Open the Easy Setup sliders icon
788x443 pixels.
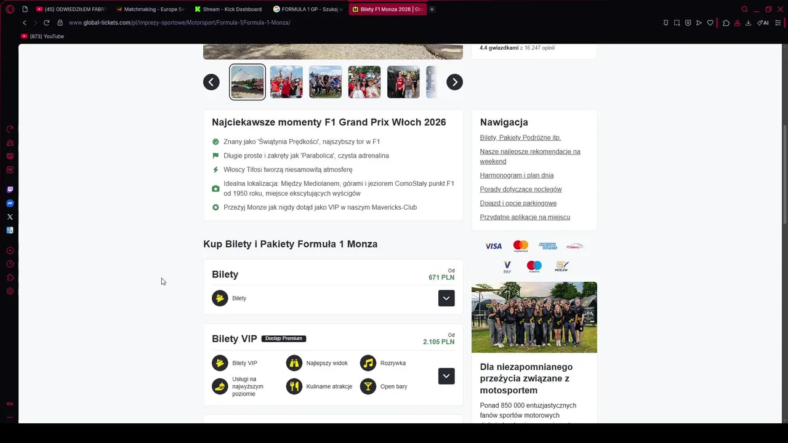tap(778, 23)
